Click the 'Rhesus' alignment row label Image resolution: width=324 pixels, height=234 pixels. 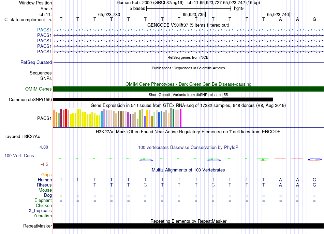tap(44, 185)
